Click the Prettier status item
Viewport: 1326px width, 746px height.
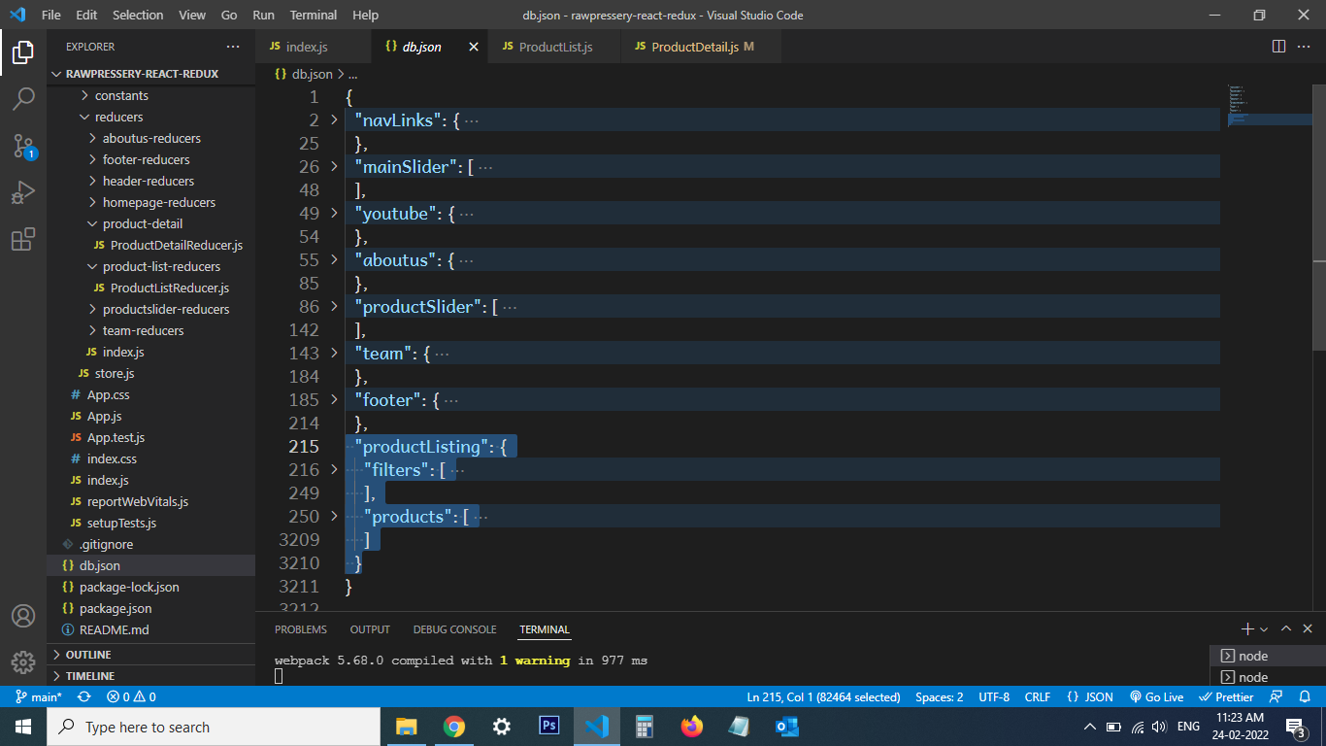point(1226,697)
